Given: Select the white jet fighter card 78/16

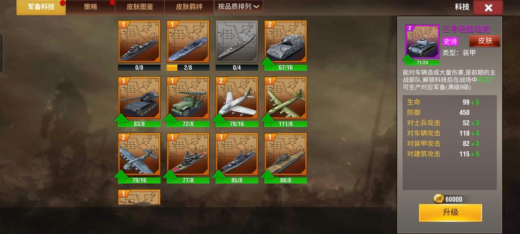Looking at the screenshot, I should [237, 98].
